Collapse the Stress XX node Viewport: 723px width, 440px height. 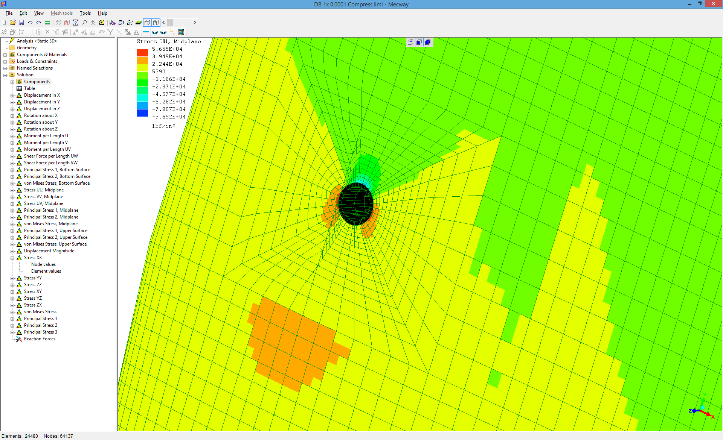click(x=12, y=258)
